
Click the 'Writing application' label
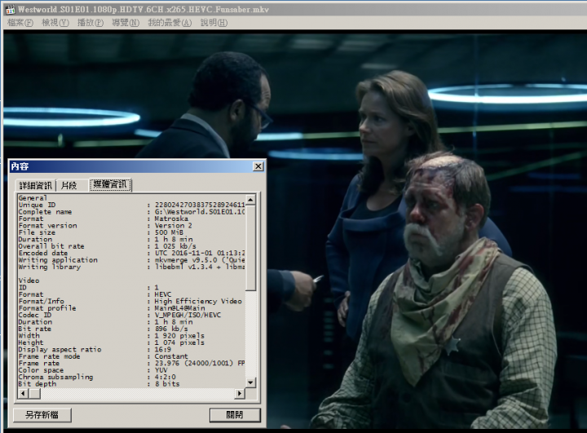(x=58, y=260)
